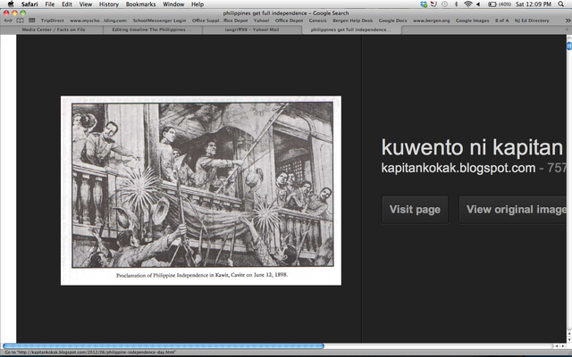
Task: Switch to Editing timeline The Phillippines tab
Action: coord(152,29)
